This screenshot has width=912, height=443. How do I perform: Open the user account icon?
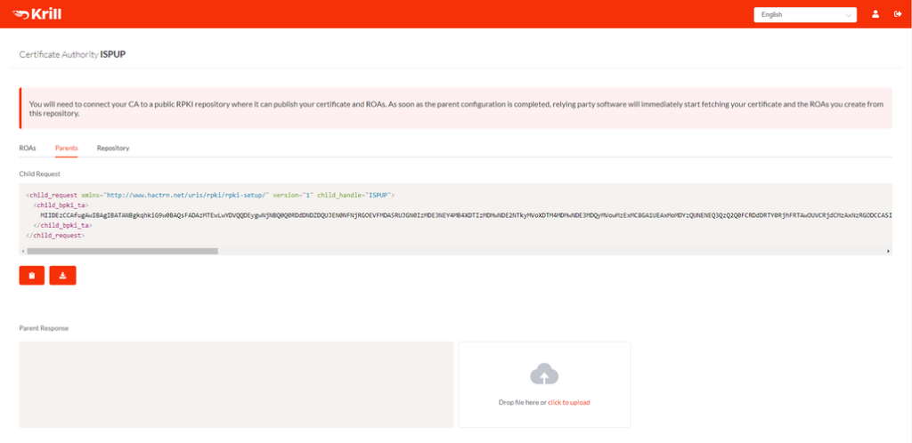click(875, 14)
